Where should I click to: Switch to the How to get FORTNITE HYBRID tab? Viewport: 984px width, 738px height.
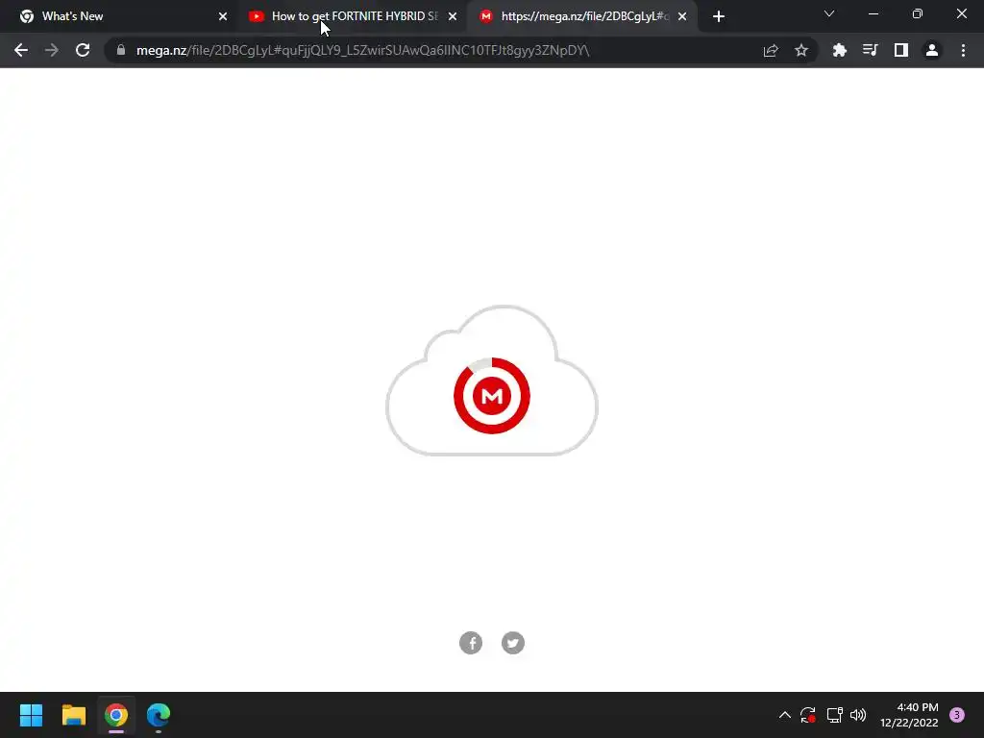pyautogui.click(x=352, y=16)
